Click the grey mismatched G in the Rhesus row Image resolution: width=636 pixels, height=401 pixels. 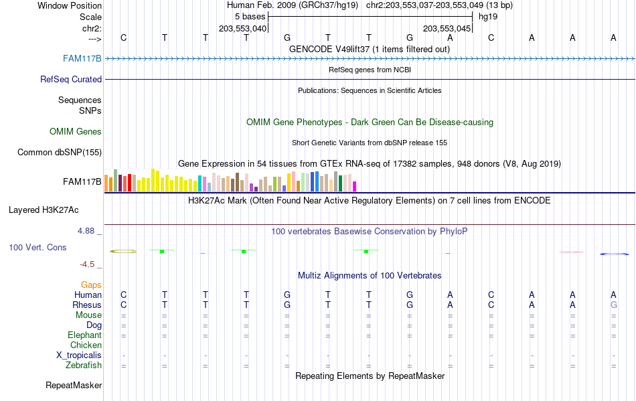click(614, 305)
